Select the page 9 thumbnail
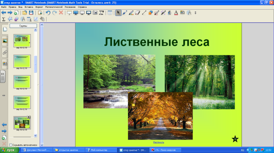Image resolution: width=274 pixels, height=153 pixels. point(22,61)
